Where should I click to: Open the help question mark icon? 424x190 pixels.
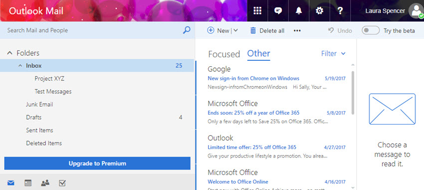[340, 11]
